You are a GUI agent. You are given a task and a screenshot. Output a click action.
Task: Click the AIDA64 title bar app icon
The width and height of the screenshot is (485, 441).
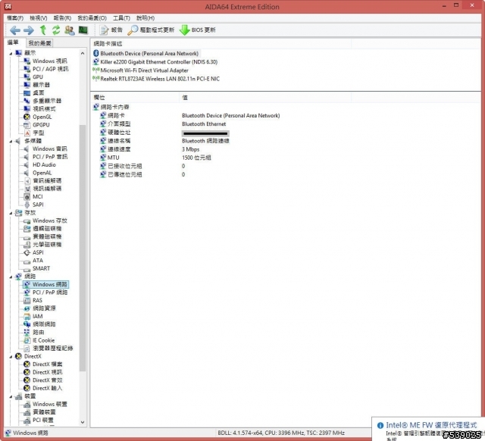point(8,7)
